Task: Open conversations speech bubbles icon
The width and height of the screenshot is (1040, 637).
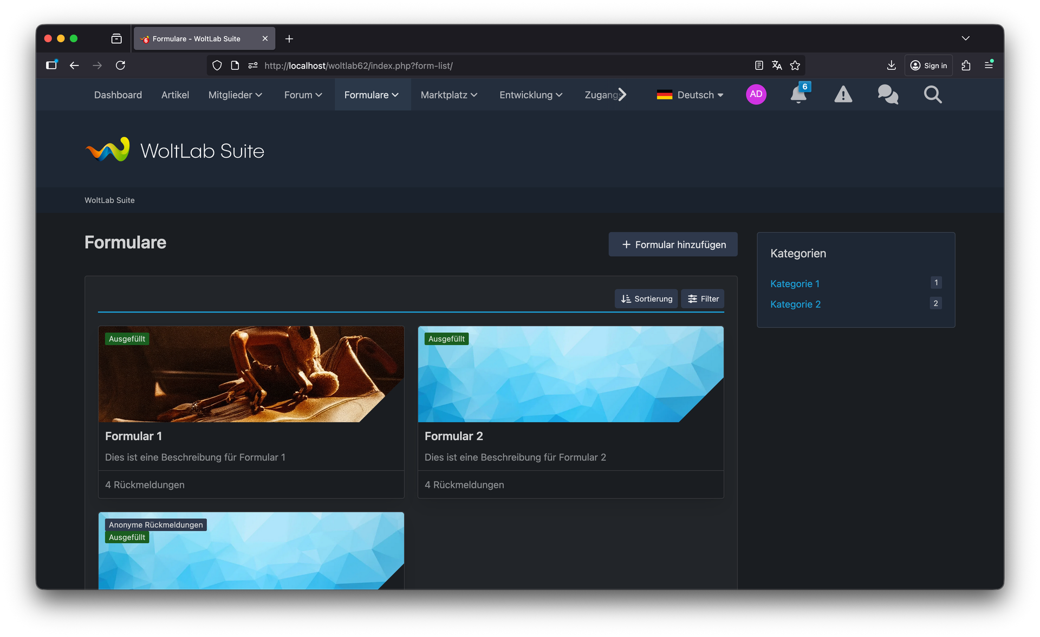Action: pos(887,95)
